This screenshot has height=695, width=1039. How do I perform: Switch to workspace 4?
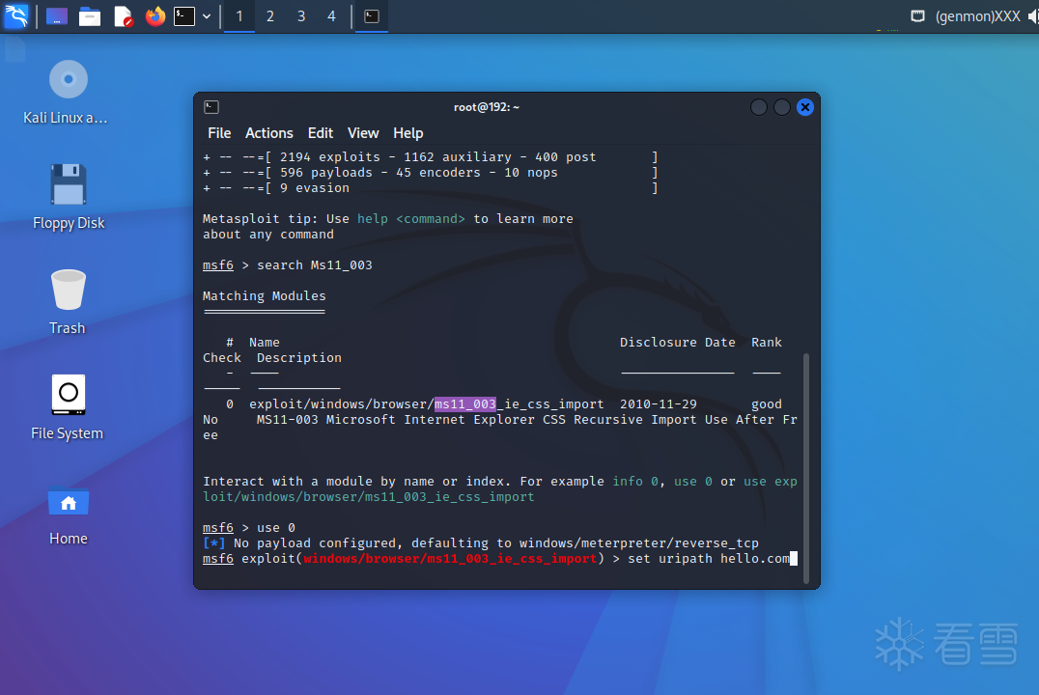[x=331, y=15]
